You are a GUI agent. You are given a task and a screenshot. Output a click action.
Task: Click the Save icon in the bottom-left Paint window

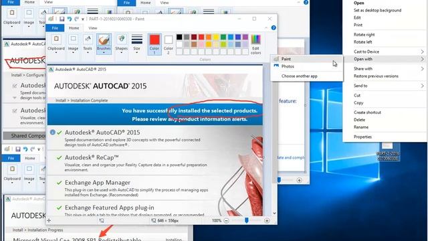(x=18, y=149)
